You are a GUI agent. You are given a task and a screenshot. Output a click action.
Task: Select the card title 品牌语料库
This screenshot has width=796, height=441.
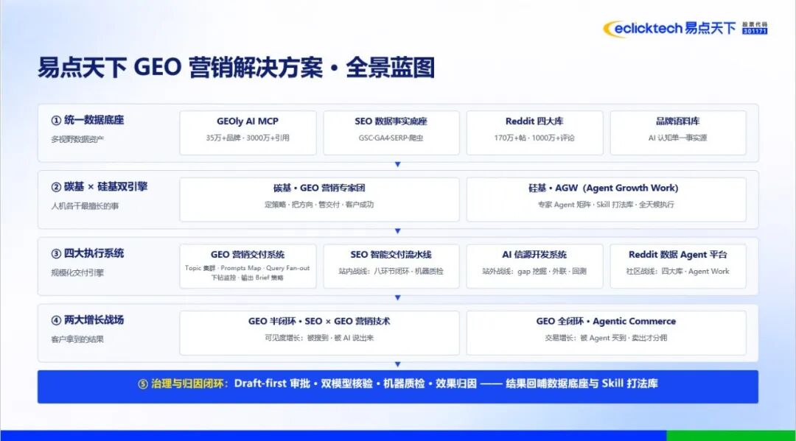677,121
